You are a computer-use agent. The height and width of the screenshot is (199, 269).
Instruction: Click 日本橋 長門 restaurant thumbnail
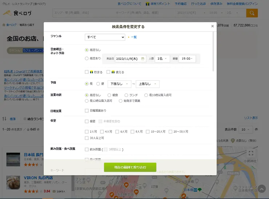pyautogui.click(x=13, y=159)
